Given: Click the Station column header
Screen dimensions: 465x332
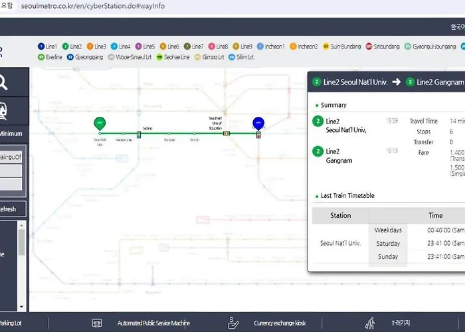Looking at the screenshot, I should pos(340,216).
